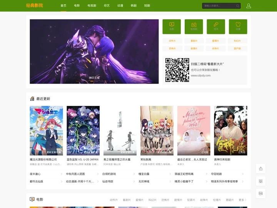Open the 白领的游戏 list link
Screen dimensions: 277x208
109,174
